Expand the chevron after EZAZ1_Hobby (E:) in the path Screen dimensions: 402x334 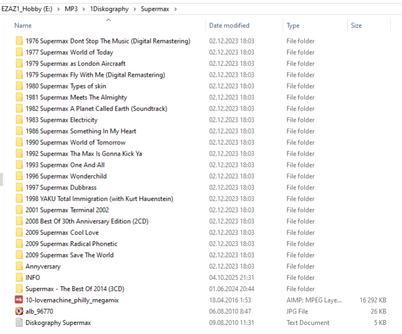(59, 9)
